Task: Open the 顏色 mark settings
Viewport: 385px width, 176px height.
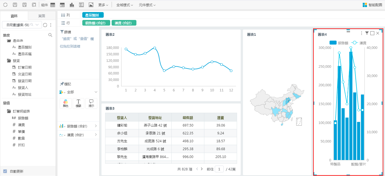Action: pyautogui.click(x=65, y=103)
